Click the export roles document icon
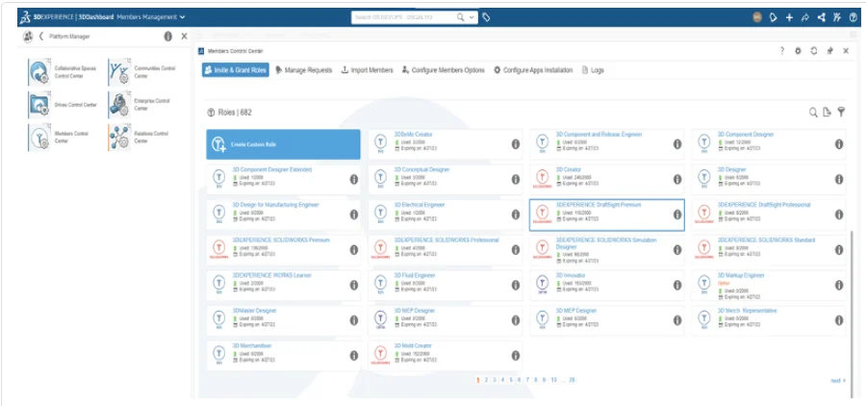866x406 pixels. click(827, 113)
